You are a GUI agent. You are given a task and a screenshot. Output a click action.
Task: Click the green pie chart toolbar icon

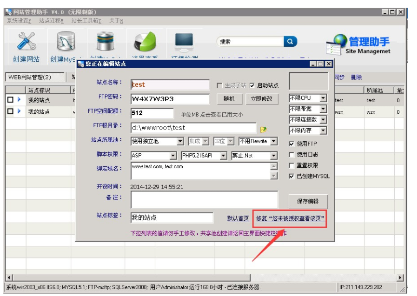pos(145,42)
